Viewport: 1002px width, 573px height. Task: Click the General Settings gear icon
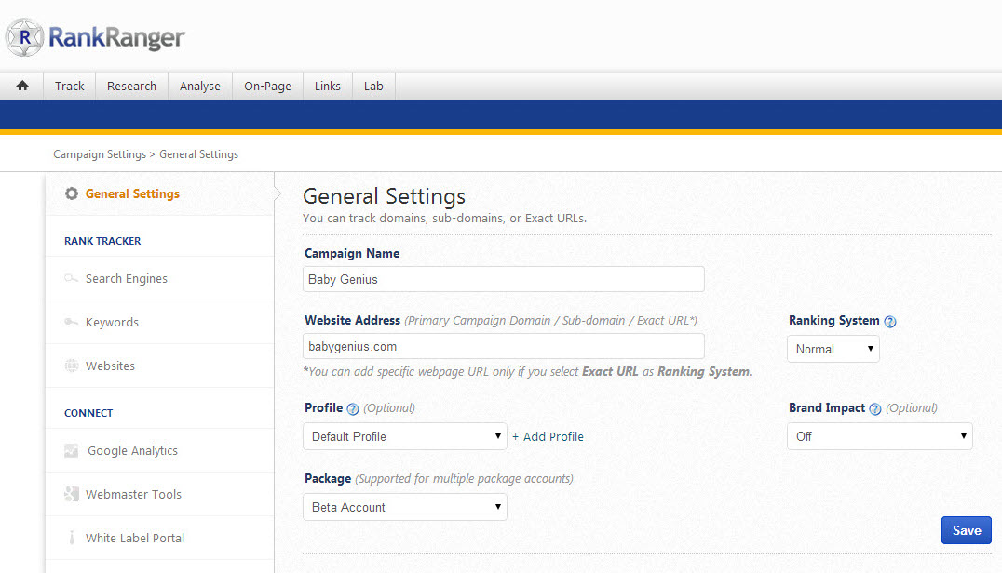(x=72, y=193)
